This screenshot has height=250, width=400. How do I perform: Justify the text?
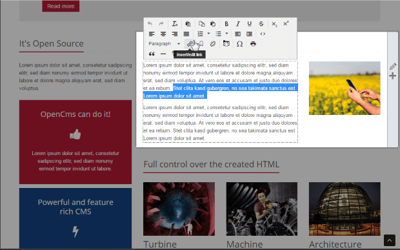186,34
